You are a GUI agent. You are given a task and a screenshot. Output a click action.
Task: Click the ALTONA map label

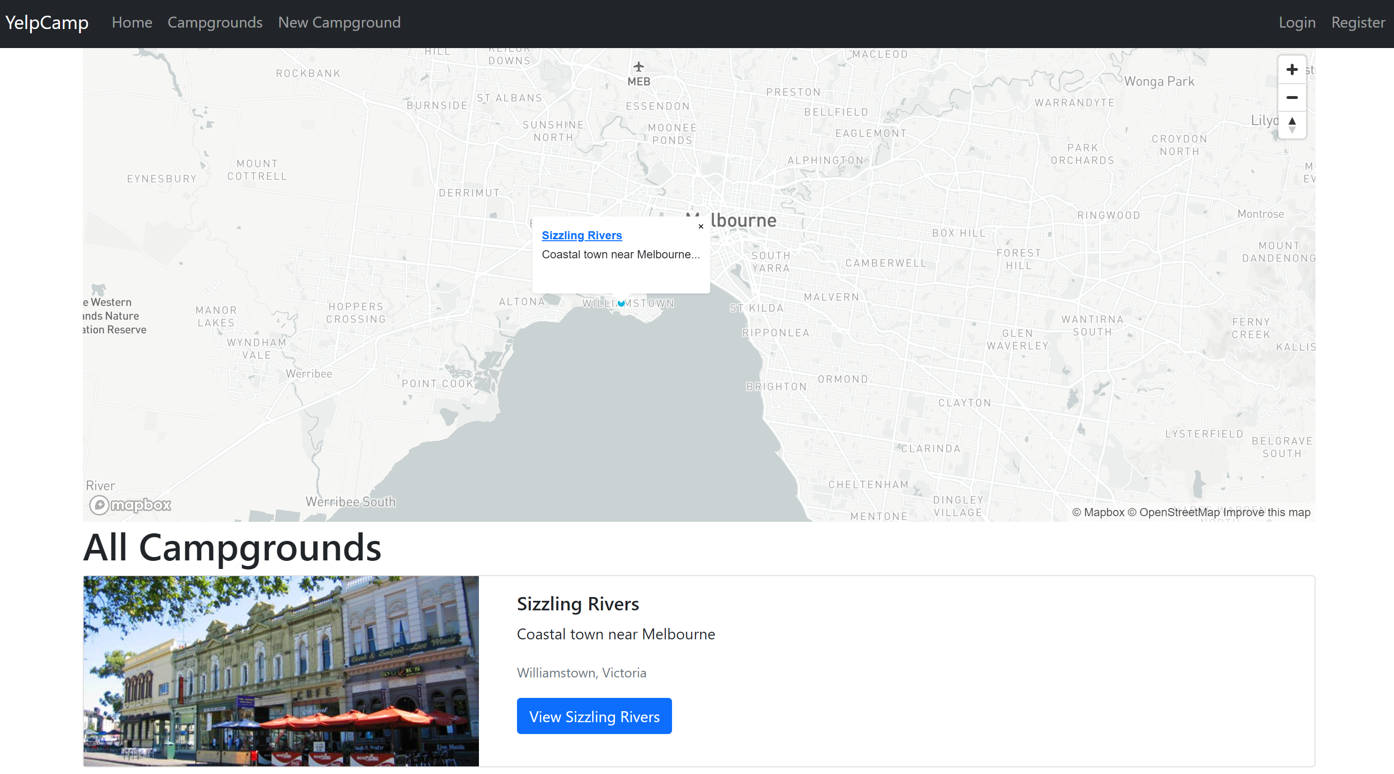[522, 302]
